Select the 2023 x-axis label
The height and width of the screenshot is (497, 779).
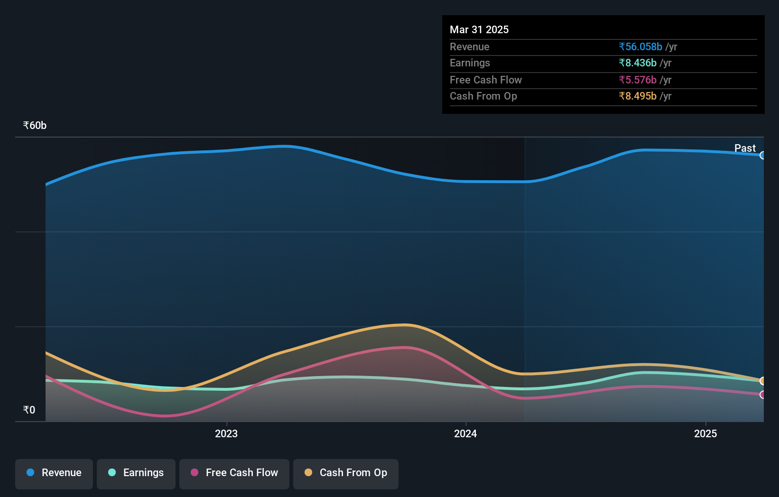click(x=226, y=433)
